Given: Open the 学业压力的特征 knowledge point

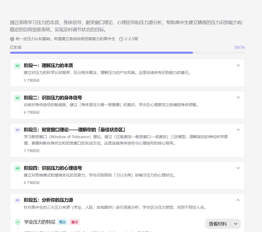Looking at the screenshot, I should click(40, 222).
